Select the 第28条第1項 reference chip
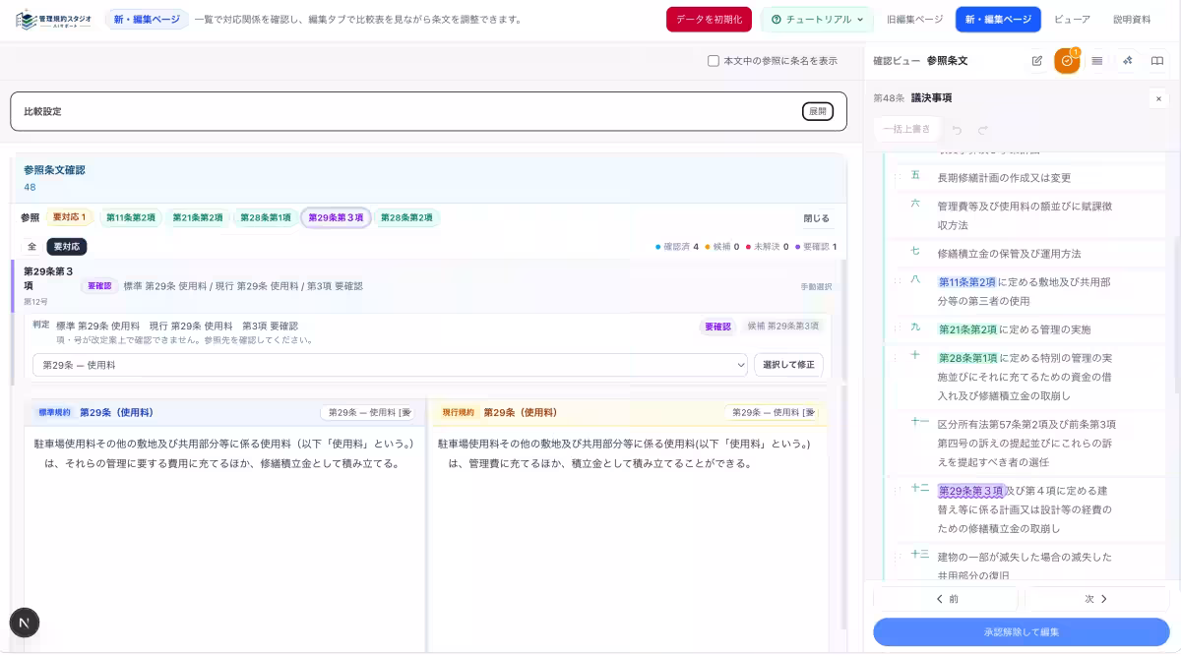Screen dimensions: 1181x655 266,218
